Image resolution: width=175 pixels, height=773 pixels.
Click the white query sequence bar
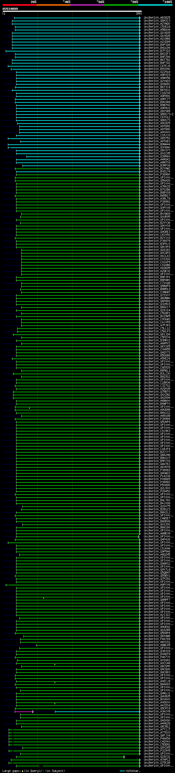[x=72, y=11]
